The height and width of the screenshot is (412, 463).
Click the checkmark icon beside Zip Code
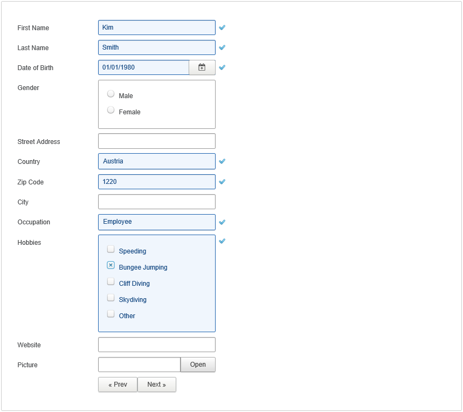coord(222,182)
